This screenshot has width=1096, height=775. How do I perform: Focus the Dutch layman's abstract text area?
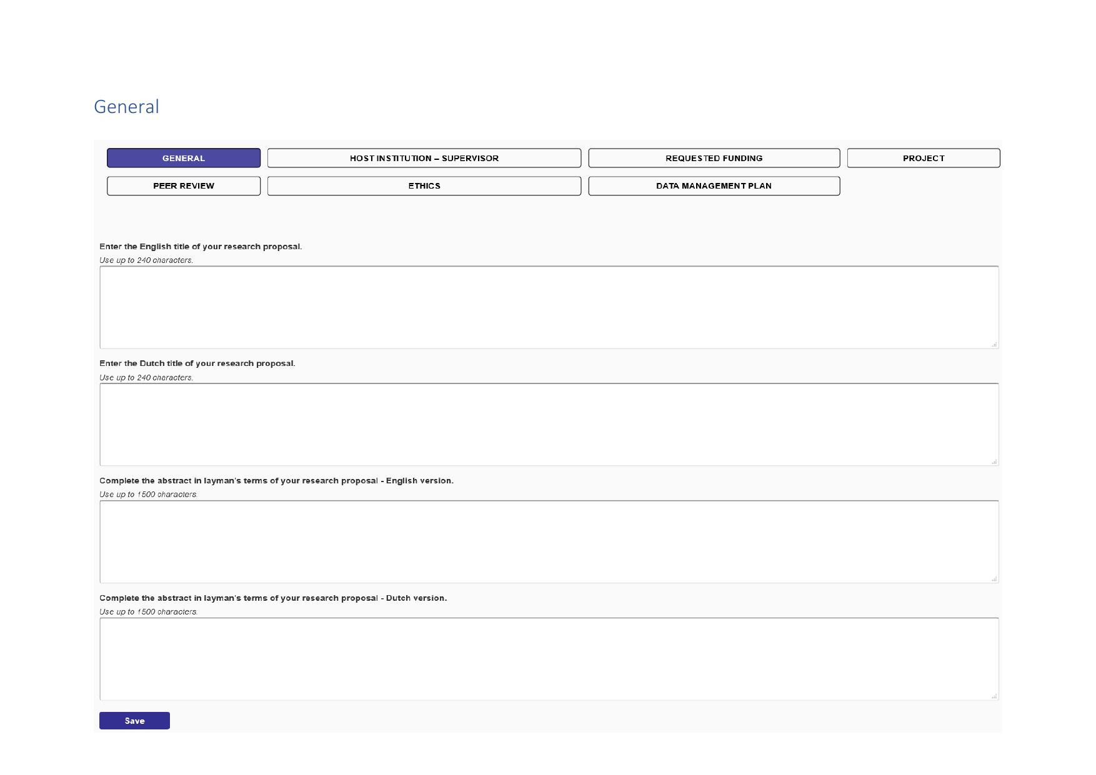[x=549, y=659]
